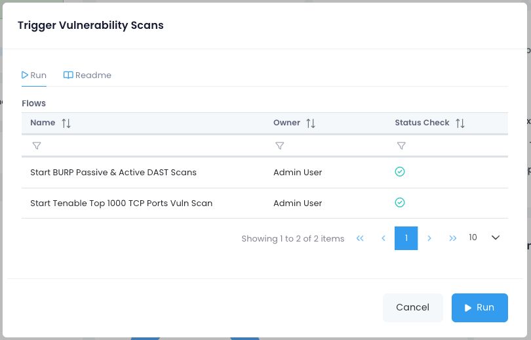This screenshot has height=340, width=531.
Task: Open the Status Check filter icon
Action: coord(401,146)
